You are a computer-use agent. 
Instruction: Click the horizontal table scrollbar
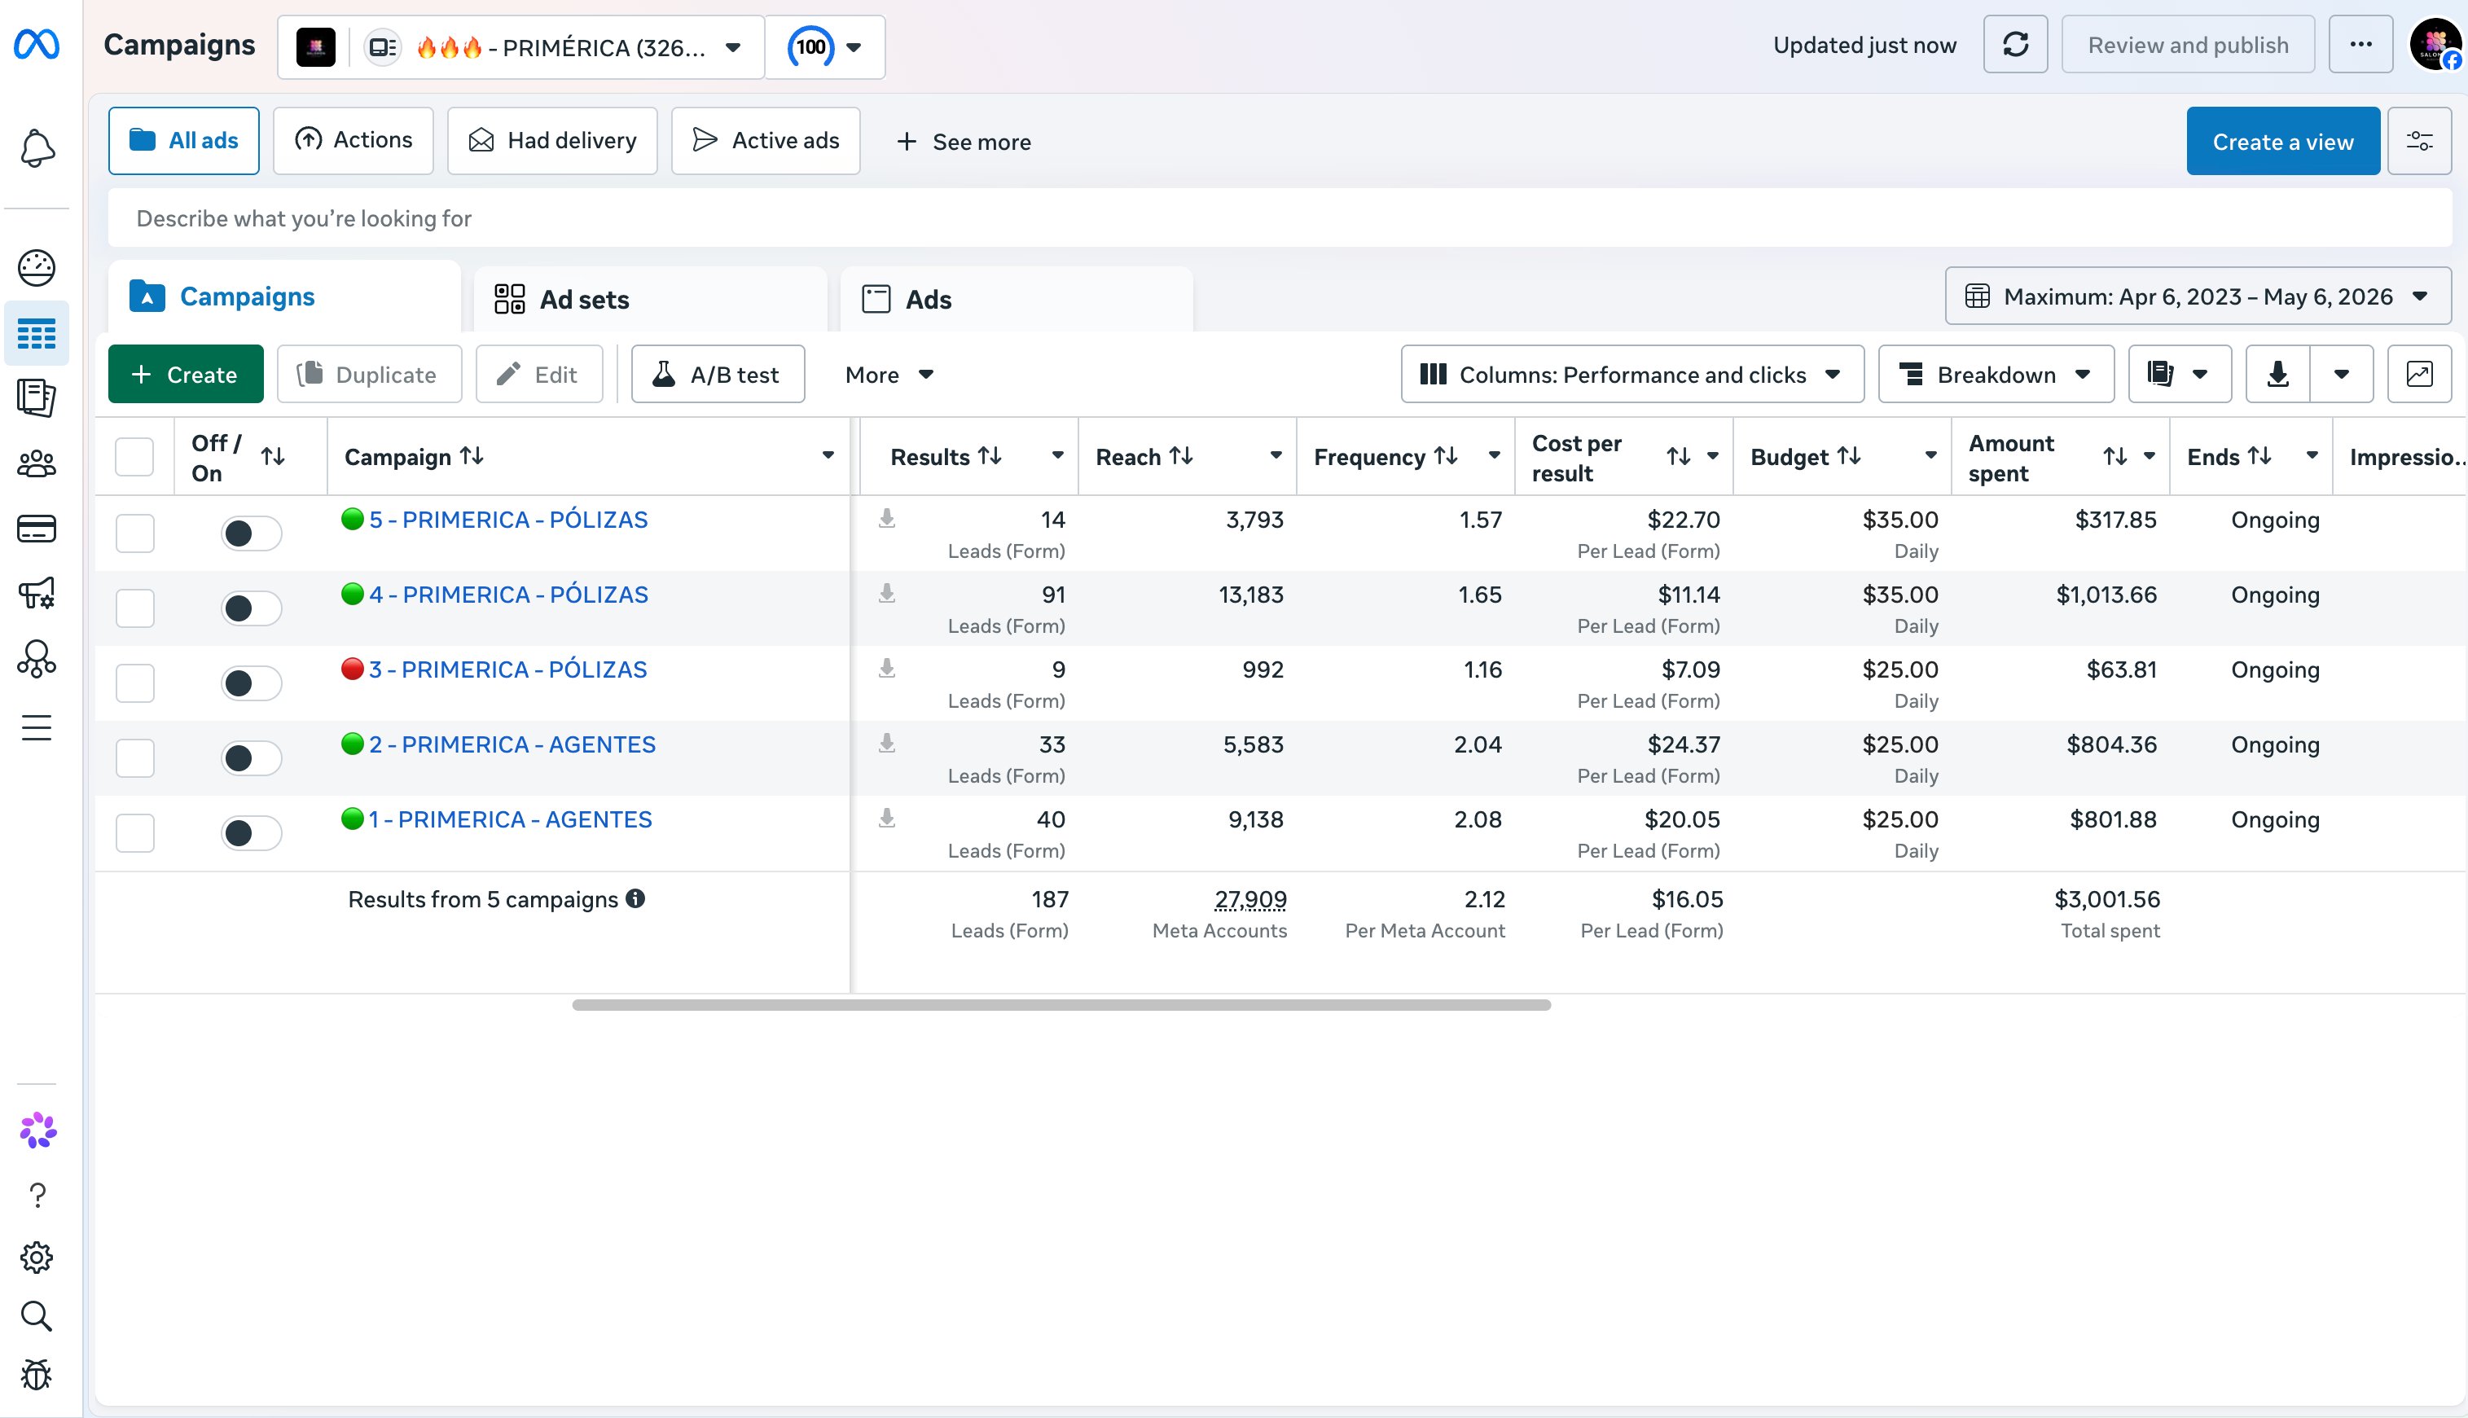pyautogui.click(x=1061, y=1005)
